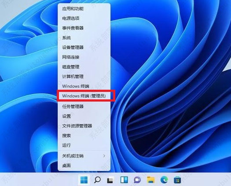
Task: Open the Microsoft Store taskbar icon
Action: [177, 180]
